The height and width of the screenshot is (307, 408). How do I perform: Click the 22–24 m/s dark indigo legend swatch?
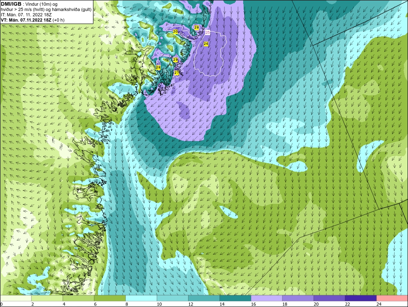[361, 298]
